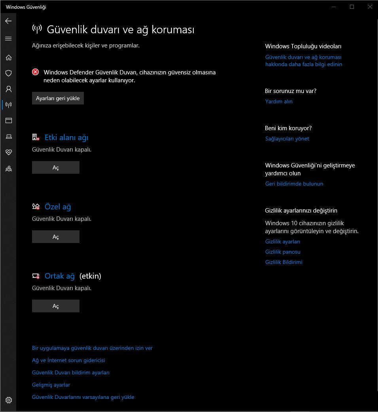
Task: Open Family options people icon
Action: pyautogui.click(x=9, y=169)
